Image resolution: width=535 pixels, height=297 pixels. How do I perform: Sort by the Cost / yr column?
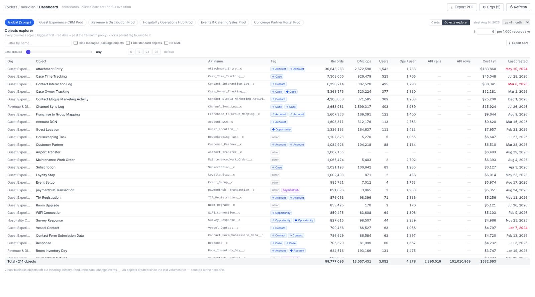click(489, 61)
